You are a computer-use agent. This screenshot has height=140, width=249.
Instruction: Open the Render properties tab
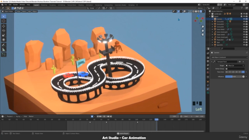tap(208, 58)
